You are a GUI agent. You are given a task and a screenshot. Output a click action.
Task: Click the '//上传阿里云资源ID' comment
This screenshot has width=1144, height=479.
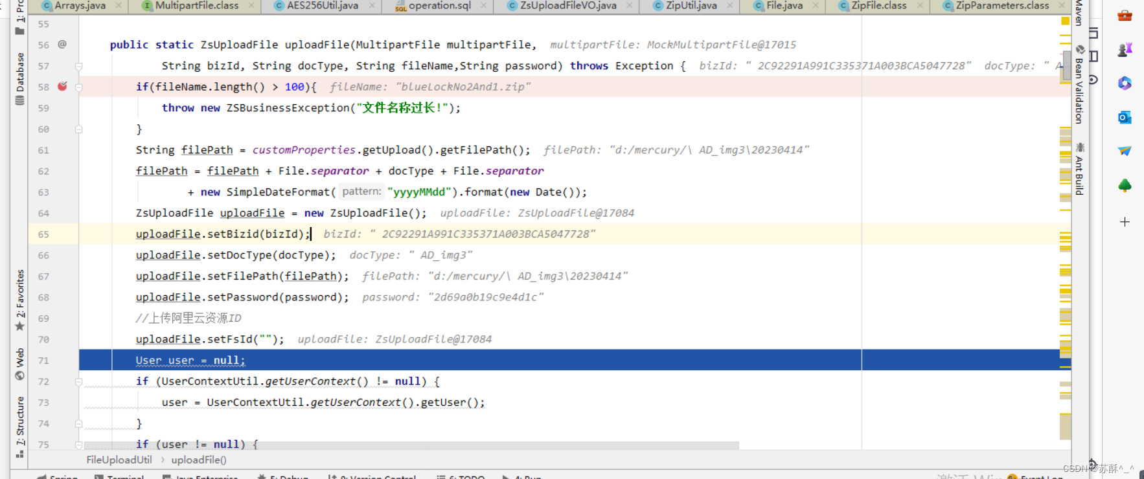point(189,318)
